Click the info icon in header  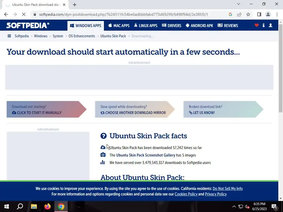tap(263, 25)
